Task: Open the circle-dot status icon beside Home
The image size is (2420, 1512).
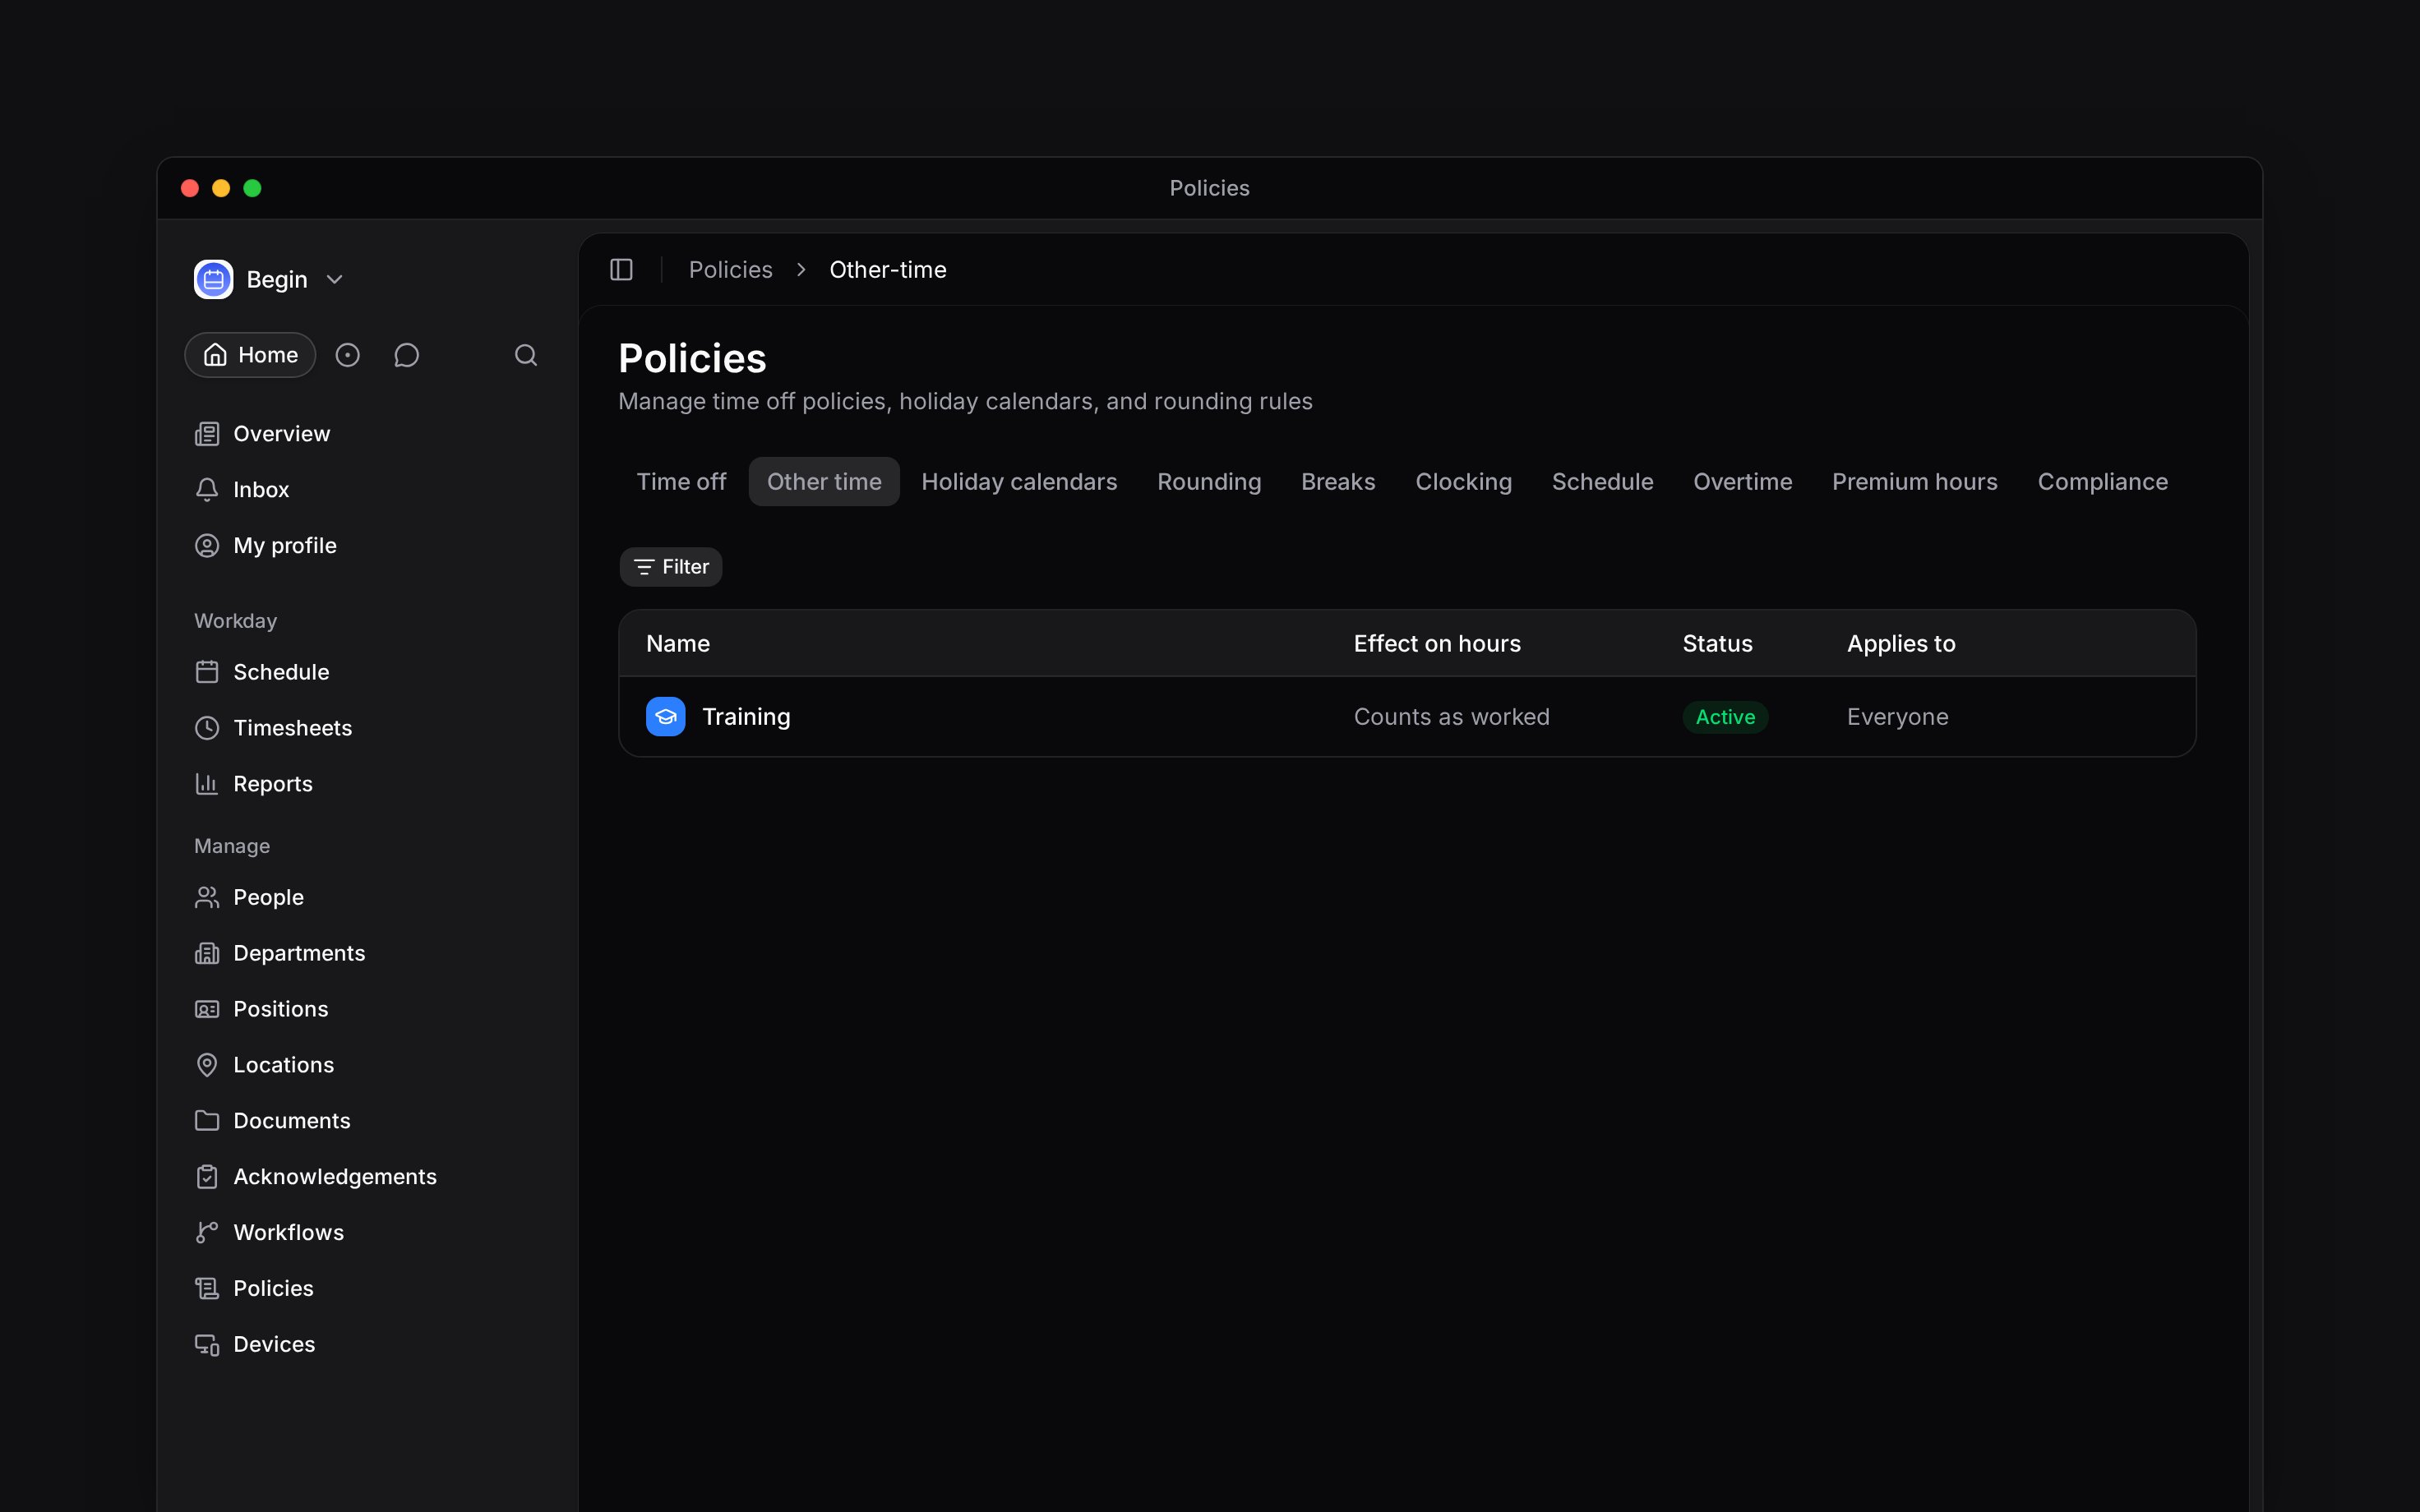Action: (x=347, y=355)
